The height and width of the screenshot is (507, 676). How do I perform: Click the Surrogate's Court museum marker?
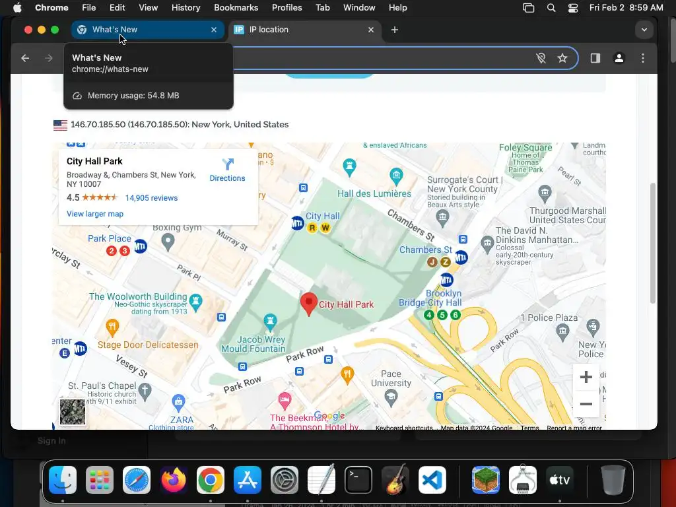pos(442,219)
